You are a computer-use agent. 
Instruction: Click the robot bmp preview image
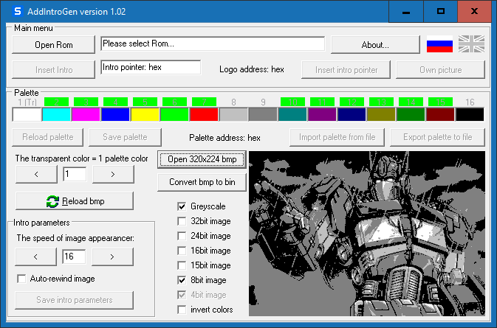point(367,234)
